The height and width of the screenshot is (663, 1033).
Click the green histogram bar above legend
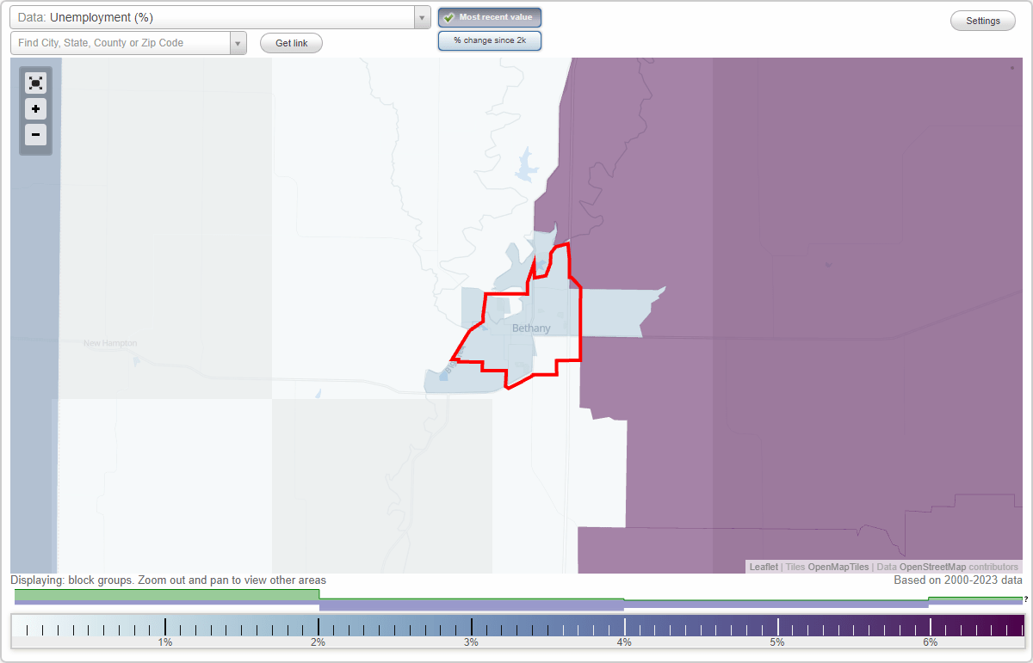click(167, 594)
